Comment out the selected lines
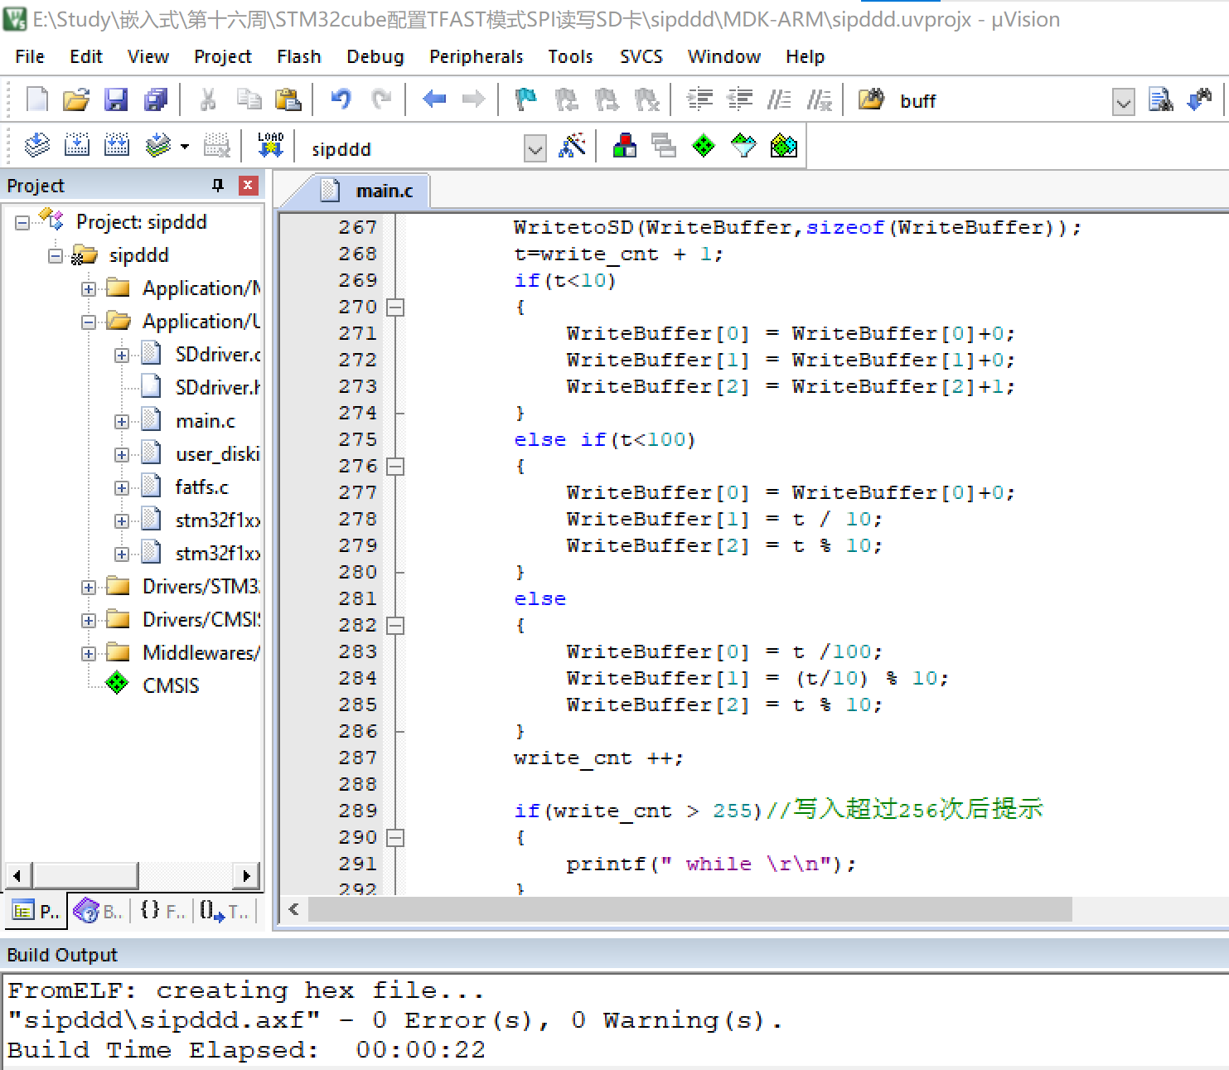This screenshot has width=1229, height=1070. coord(779,100)
